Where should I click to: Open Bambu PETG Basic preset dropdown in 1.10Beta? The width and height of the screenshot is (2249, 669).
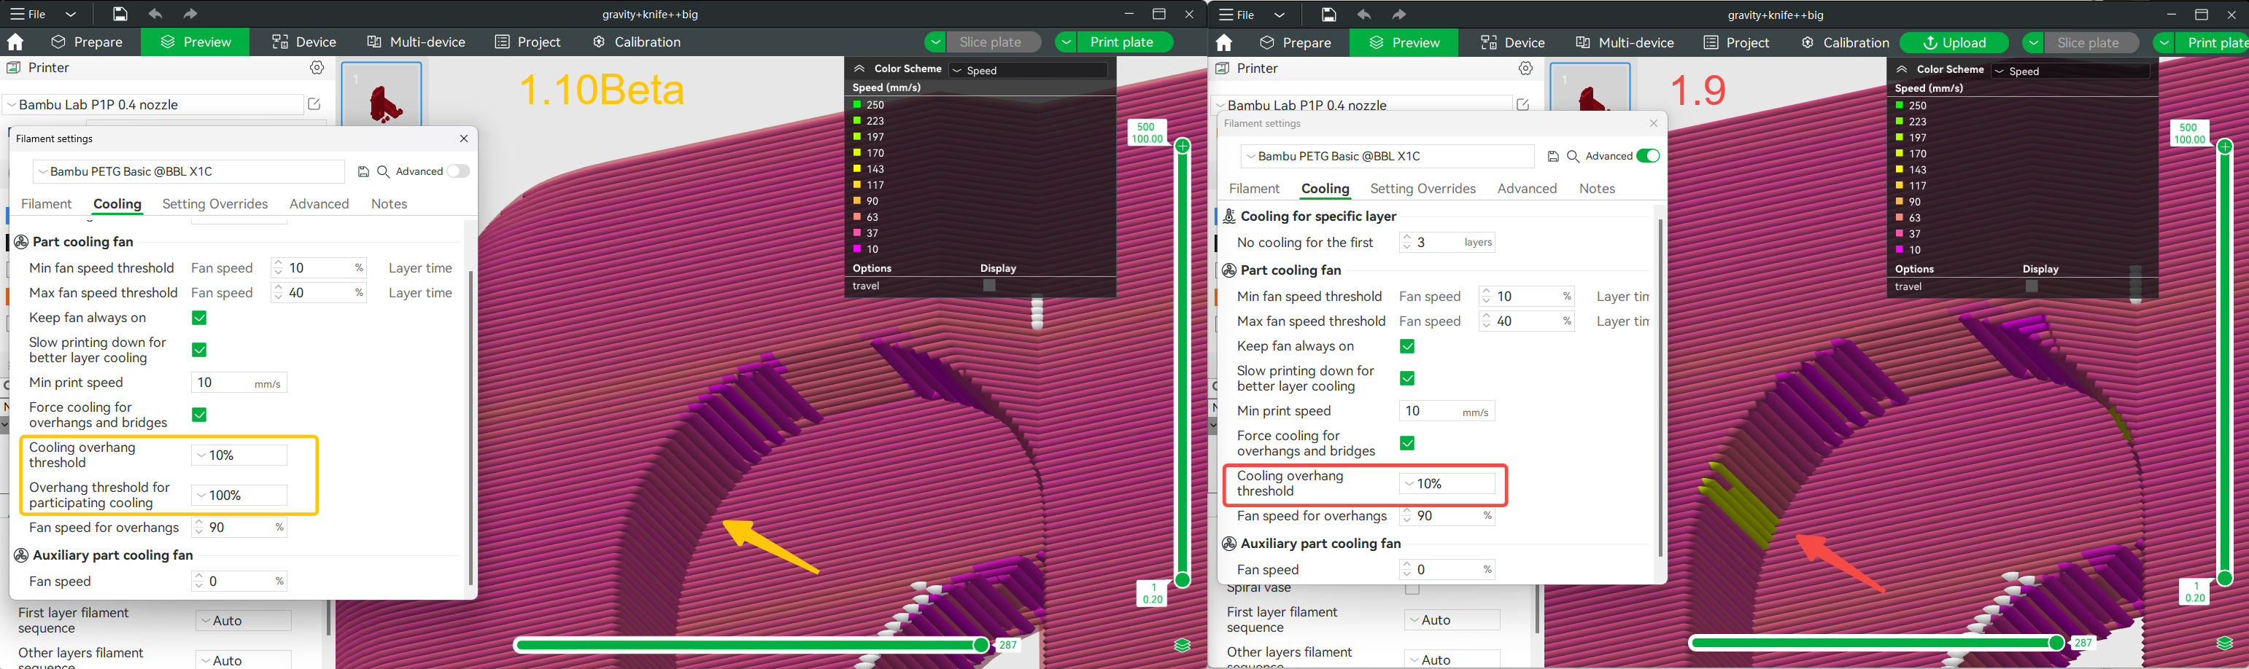[x=189, y=172]
